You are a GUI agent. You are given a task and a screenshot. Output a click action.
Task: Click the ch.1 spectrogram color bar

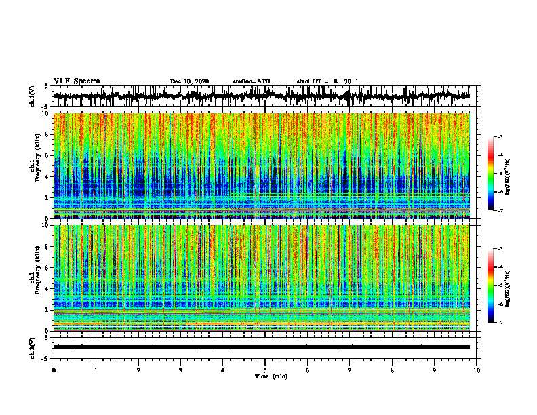(490, 174)
